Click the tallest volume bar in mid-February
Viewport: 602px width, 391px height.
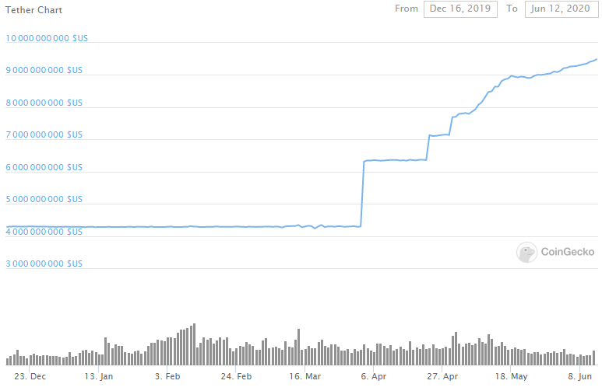coord(194,344)
